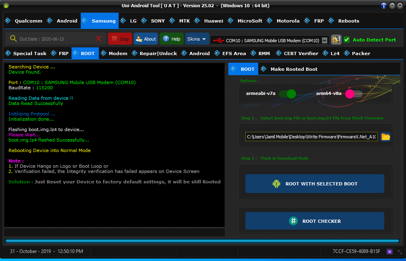
Task: Click the "Solution :" log line
Action: (114, 182)
